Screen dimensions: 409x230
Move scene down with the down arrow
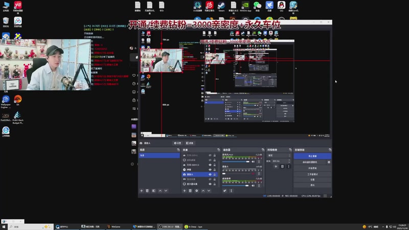[x=166, y=191]
